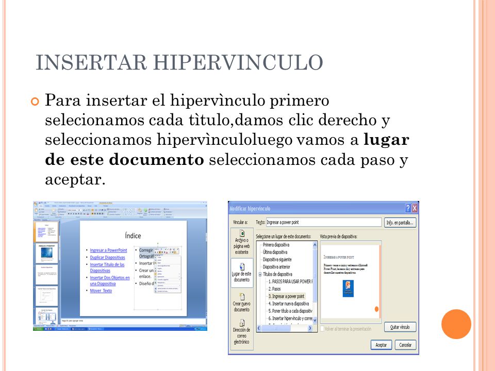
Task: Click the Texto input field
Action: pos(324,223)
